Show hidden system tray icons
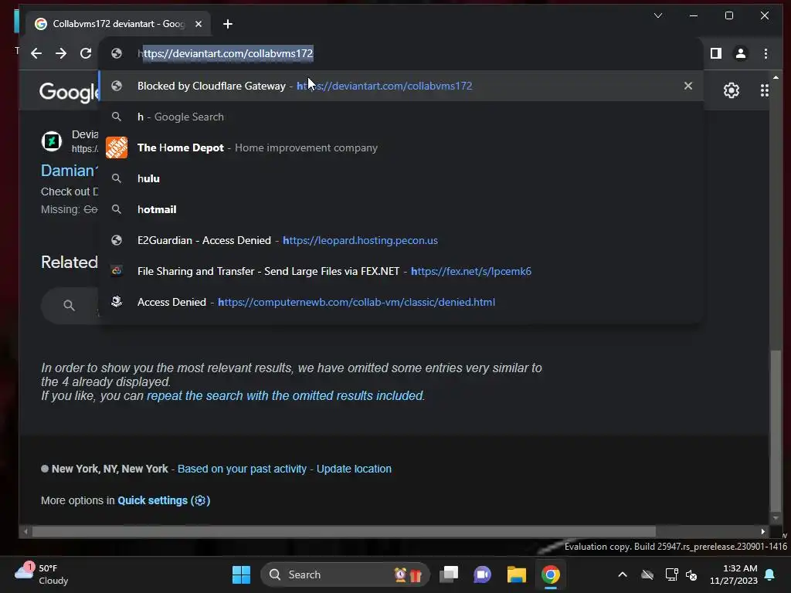The width and height of the screenshot is (791, 593). click(x=623, y=574)
